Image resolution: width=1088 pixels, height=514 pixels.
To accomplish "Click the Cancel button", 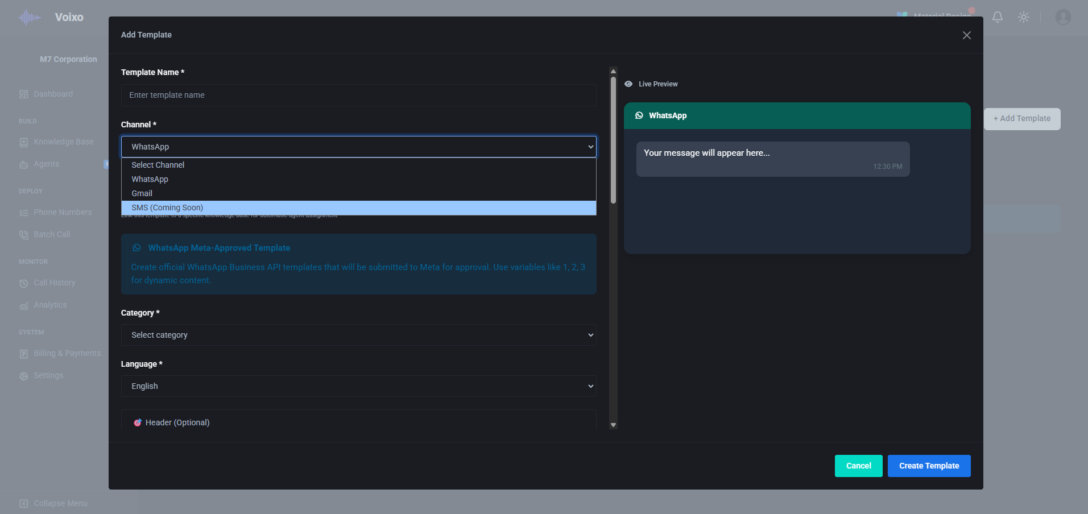I will tap(858, 466).
